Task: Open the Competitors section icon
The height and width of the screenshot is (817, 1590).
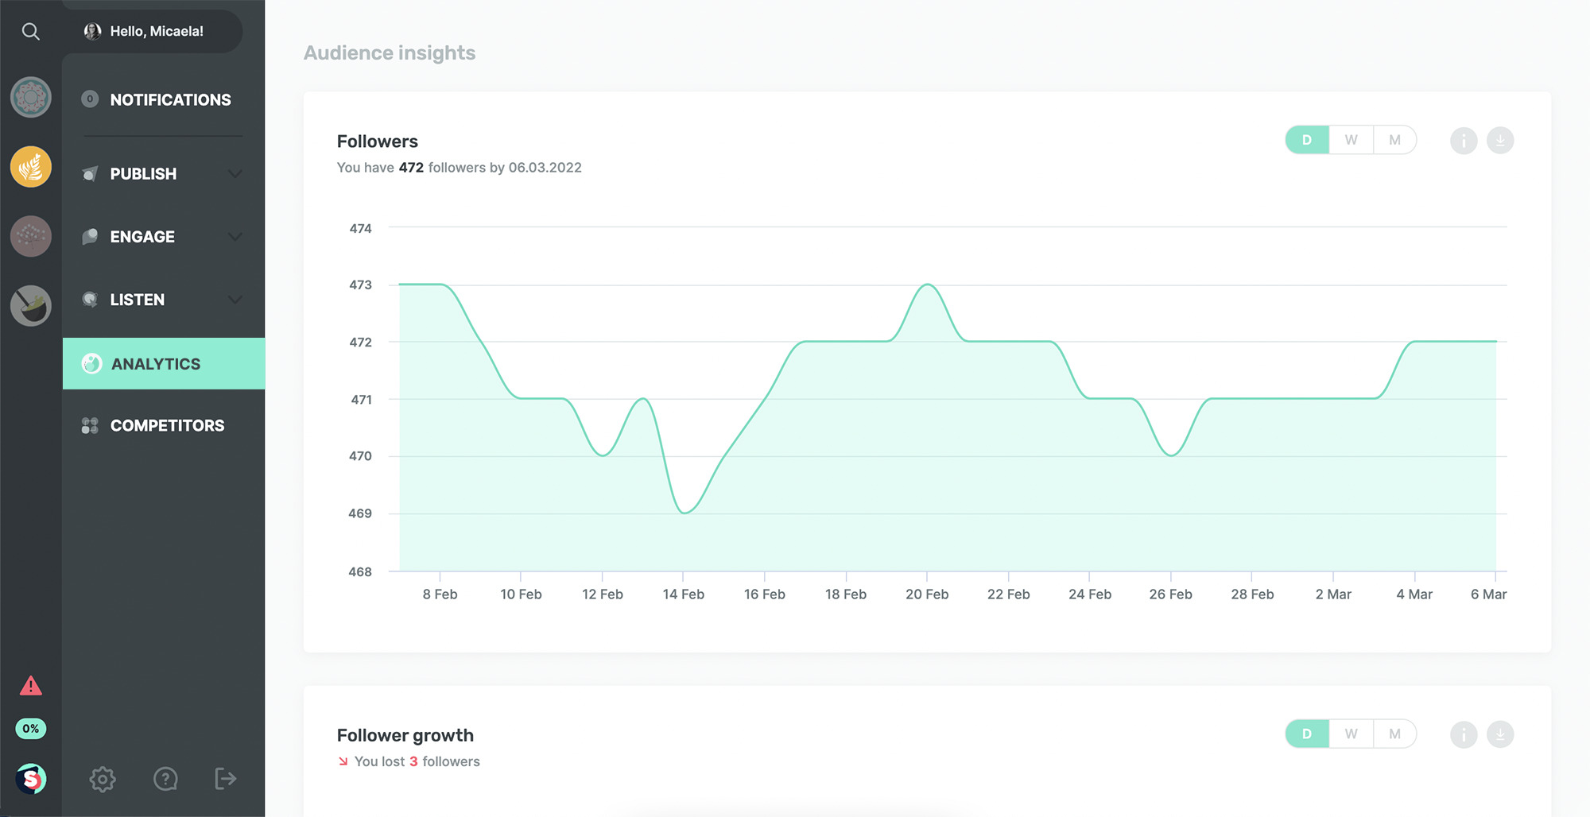Action: click(x=89, y=425)
